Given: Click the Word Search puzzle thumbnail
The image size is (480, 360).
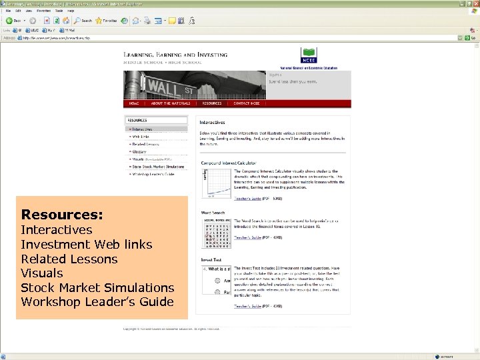Looking at the screenshot, I should [x=217, y=233].
